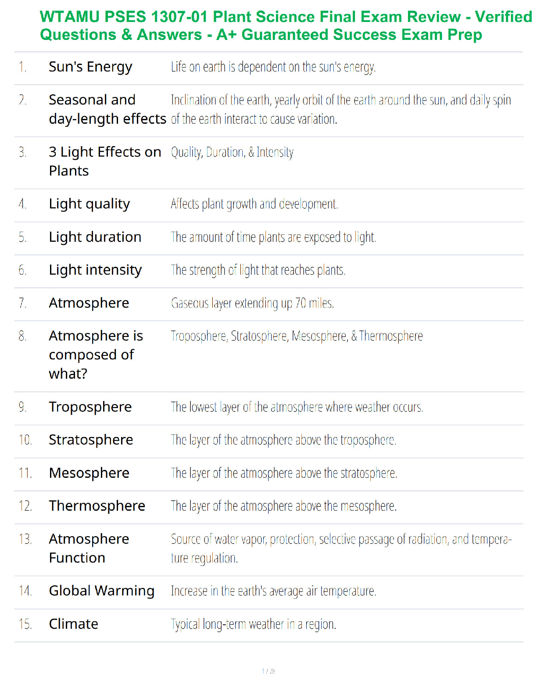Select the "Climate" term in row 15
Screen dimensions: 537x695
coord(74,624)
